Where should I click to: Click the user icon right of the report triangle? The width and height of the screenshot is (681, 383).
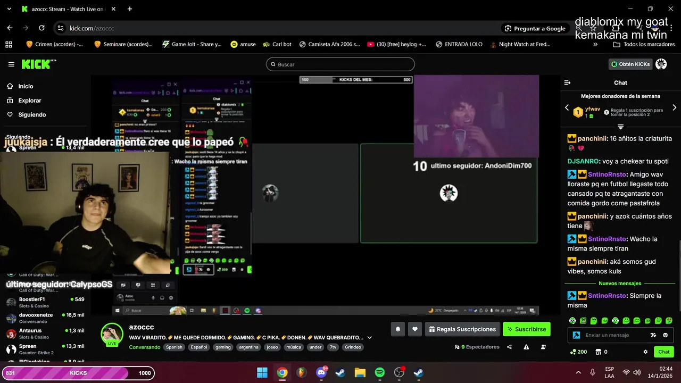pos(543,347)
